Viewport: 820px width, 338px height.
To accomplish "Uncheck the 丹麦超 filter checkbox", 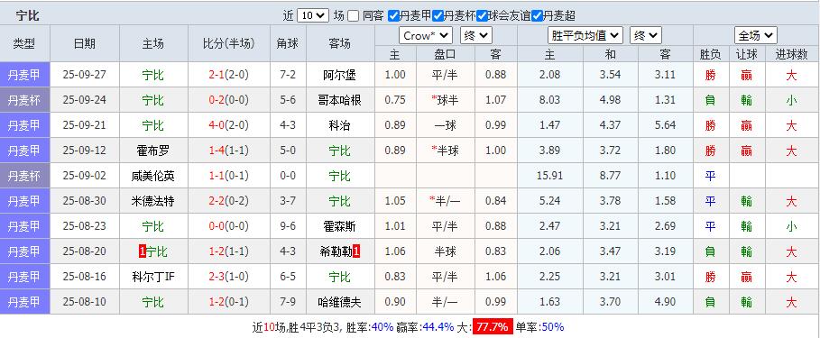I will coord(537,16).
